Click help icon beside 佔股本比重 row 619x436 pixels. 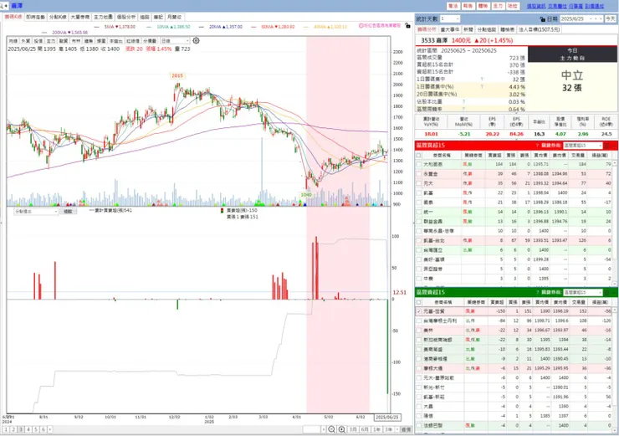click(464, 101)
